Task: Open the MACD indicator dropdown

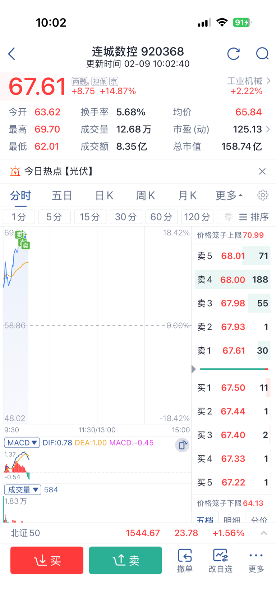Action: (x=22, y=443)
